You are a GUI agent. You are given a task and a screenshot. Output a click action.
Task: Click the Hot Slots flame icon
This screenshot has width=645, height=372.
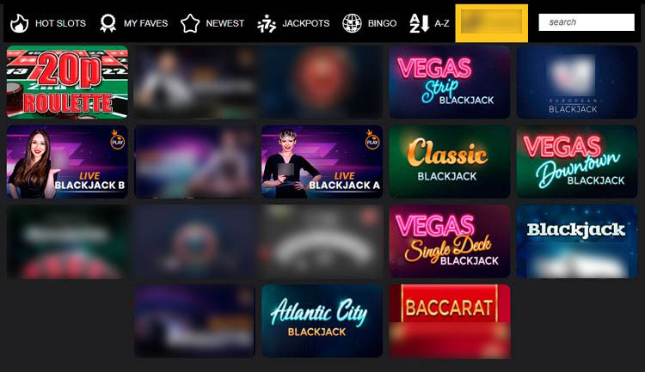point(19,23)
